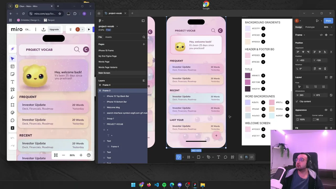336x189 pixels.
Task: Click swatch #4A2F44 under TITLE
Action: click(x=248, y=89)
